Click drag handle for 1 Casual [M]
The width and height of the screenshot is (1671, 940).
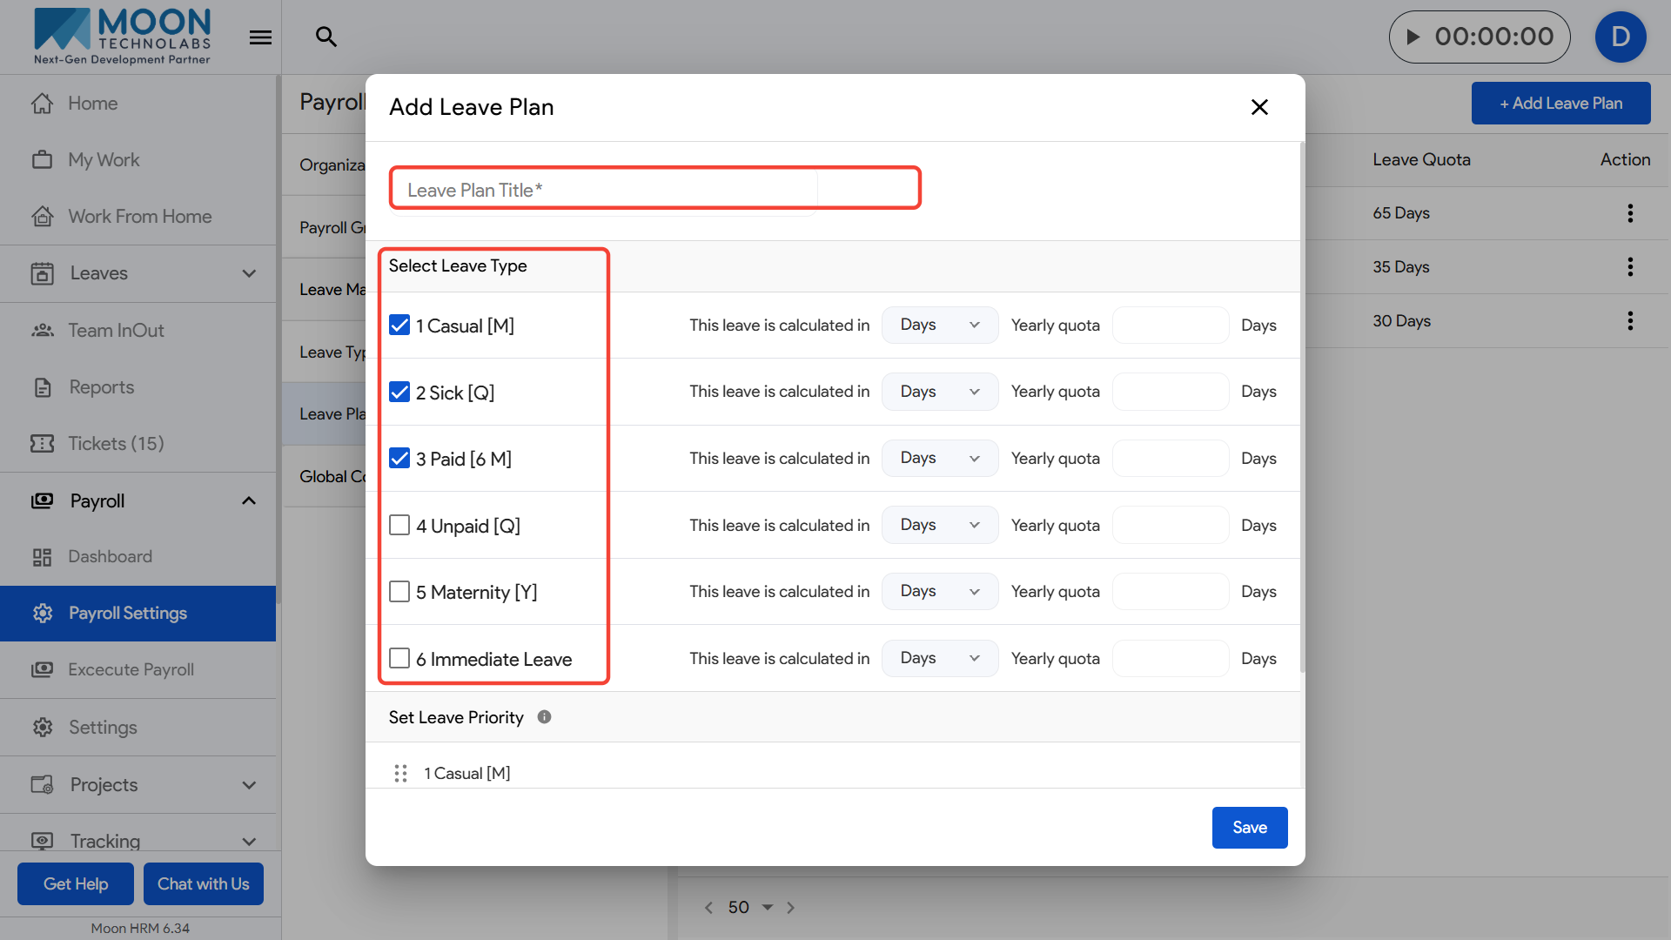click(400, 773)
